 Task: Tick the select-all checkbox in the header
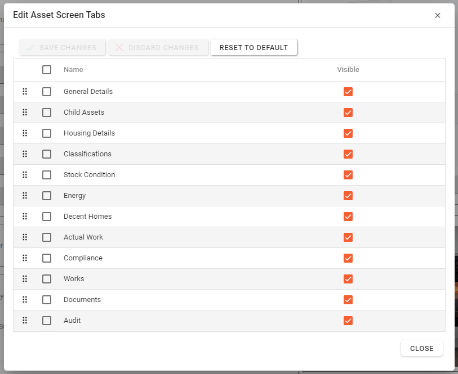(x=47, y=70)
